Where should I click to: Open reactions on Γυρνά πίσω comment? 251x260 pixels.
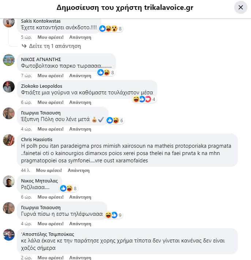pyautogui.click(x=114, y=215)
